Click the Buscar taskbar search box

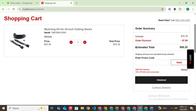point(28,108)
